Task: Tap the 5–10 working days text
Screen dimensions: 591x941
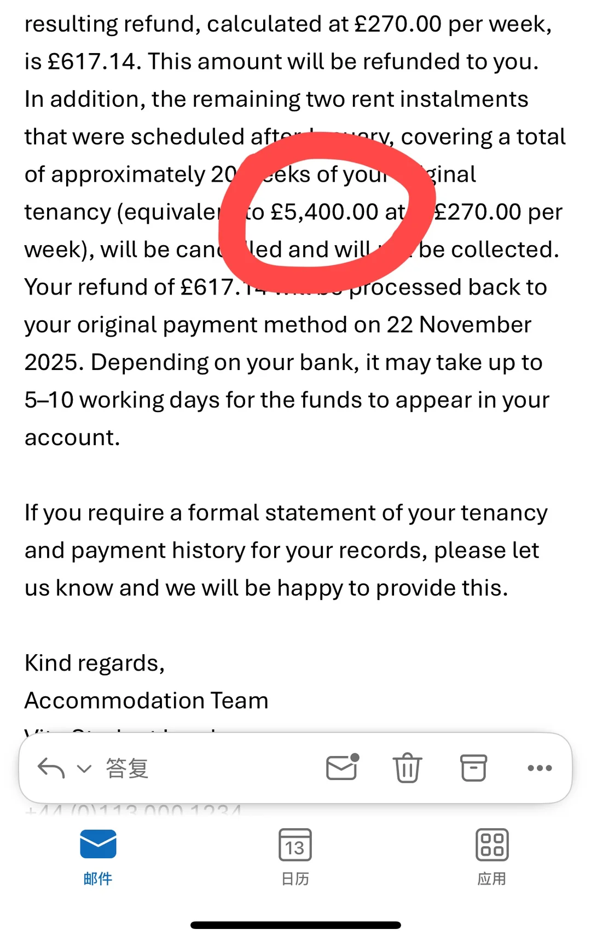Action: (x=121, y=400)
